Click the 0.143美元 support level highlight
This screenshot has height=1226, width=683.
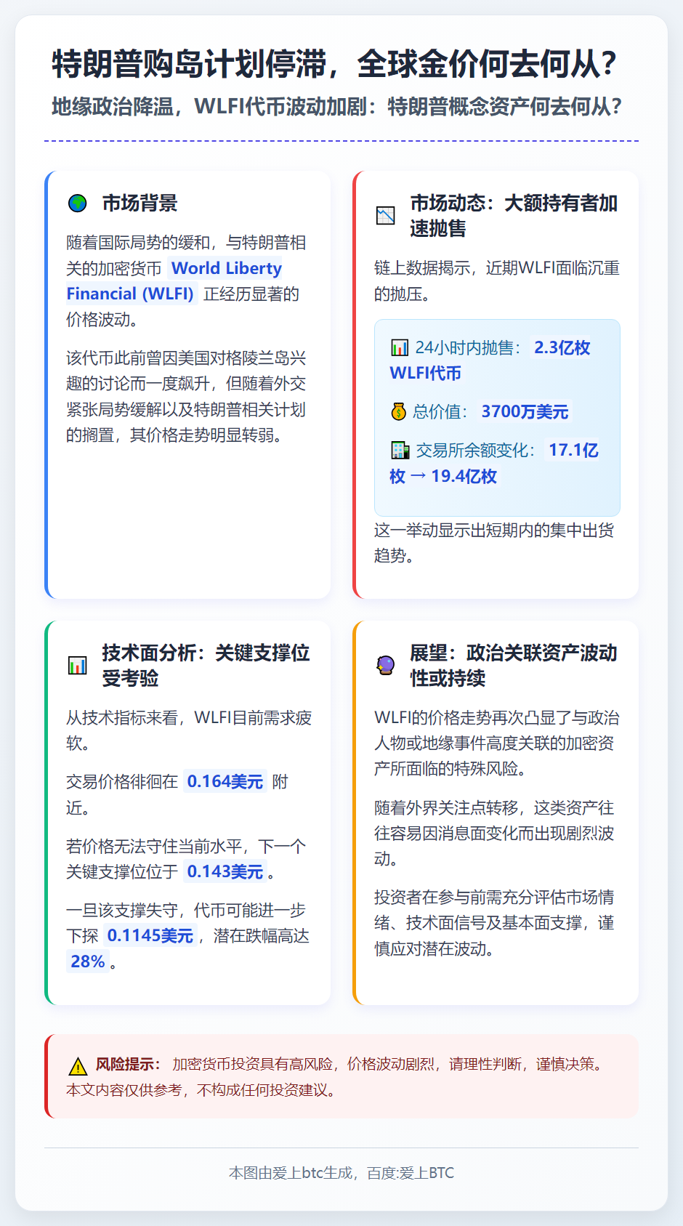coord(225,871)
